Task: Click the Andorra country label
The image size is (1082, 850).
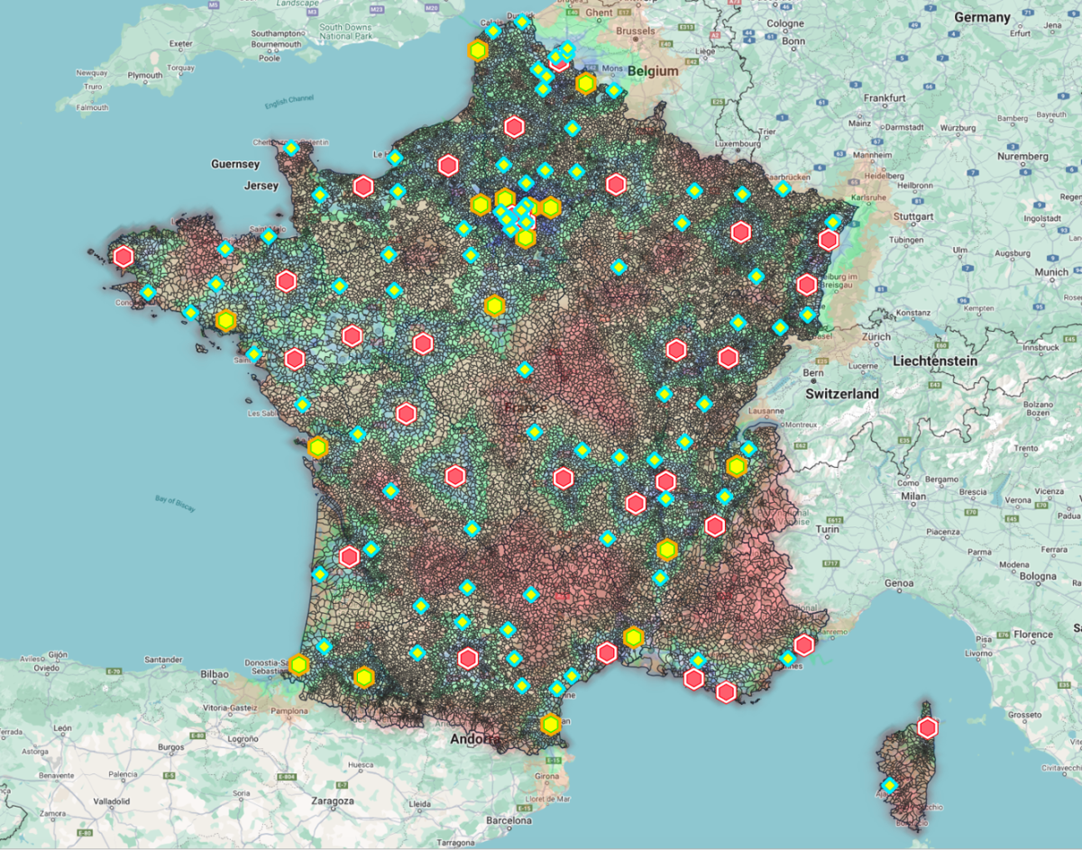Action: point(473,741)
